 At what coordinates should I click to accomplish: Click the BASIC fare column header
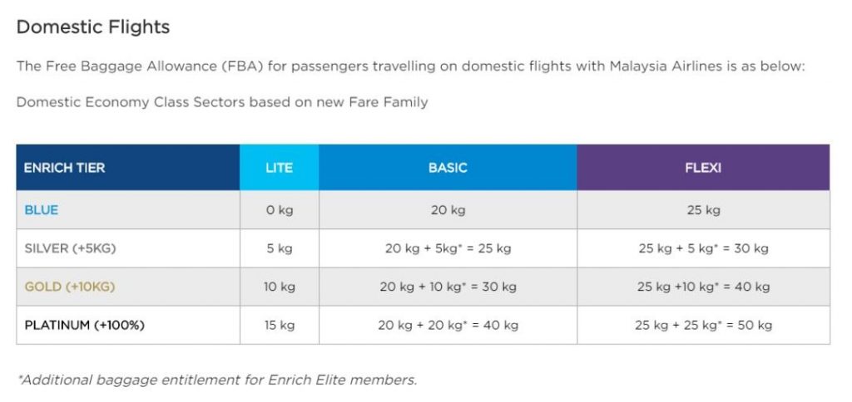click(448, 167)
